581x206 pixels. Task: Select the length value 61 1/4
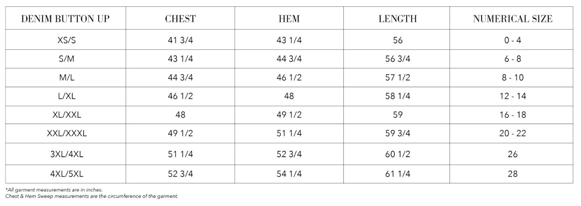point(398,174)
